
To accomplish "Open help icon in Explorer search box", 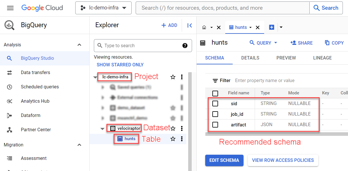I will tap(185, 45).
